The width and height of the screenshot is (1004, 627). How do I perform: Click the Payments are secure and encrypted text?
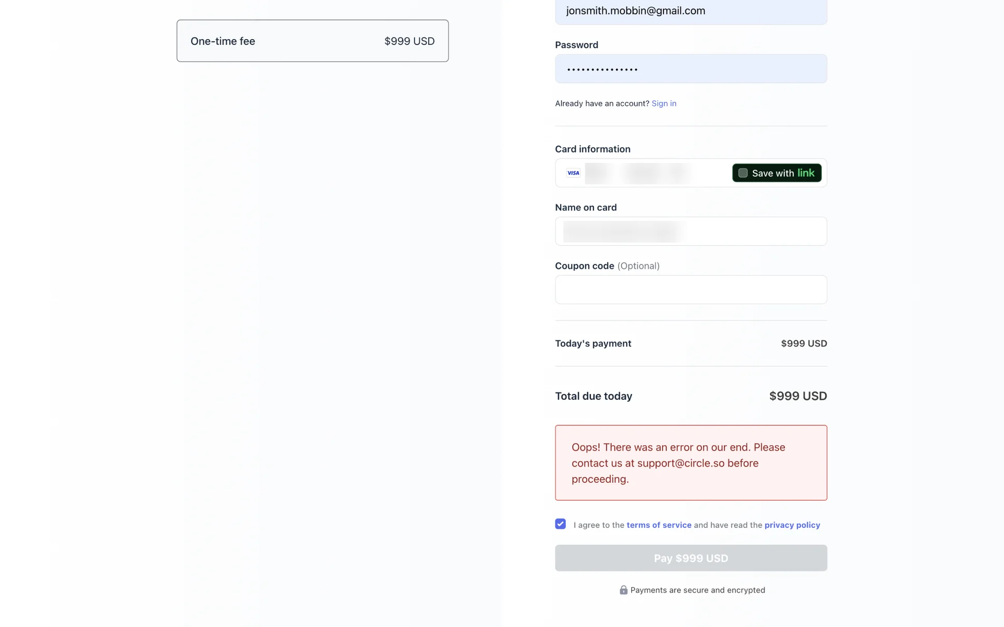click(697, 590)
